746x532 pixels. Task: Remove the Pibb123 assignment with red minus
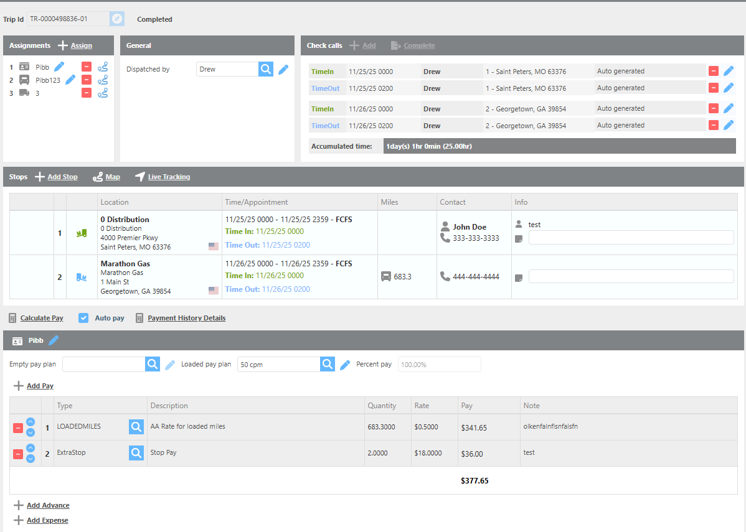[x=87, y=80]
